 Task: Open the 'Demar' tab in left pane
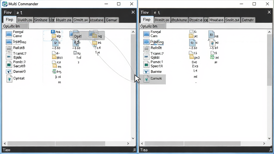point(112,20)
